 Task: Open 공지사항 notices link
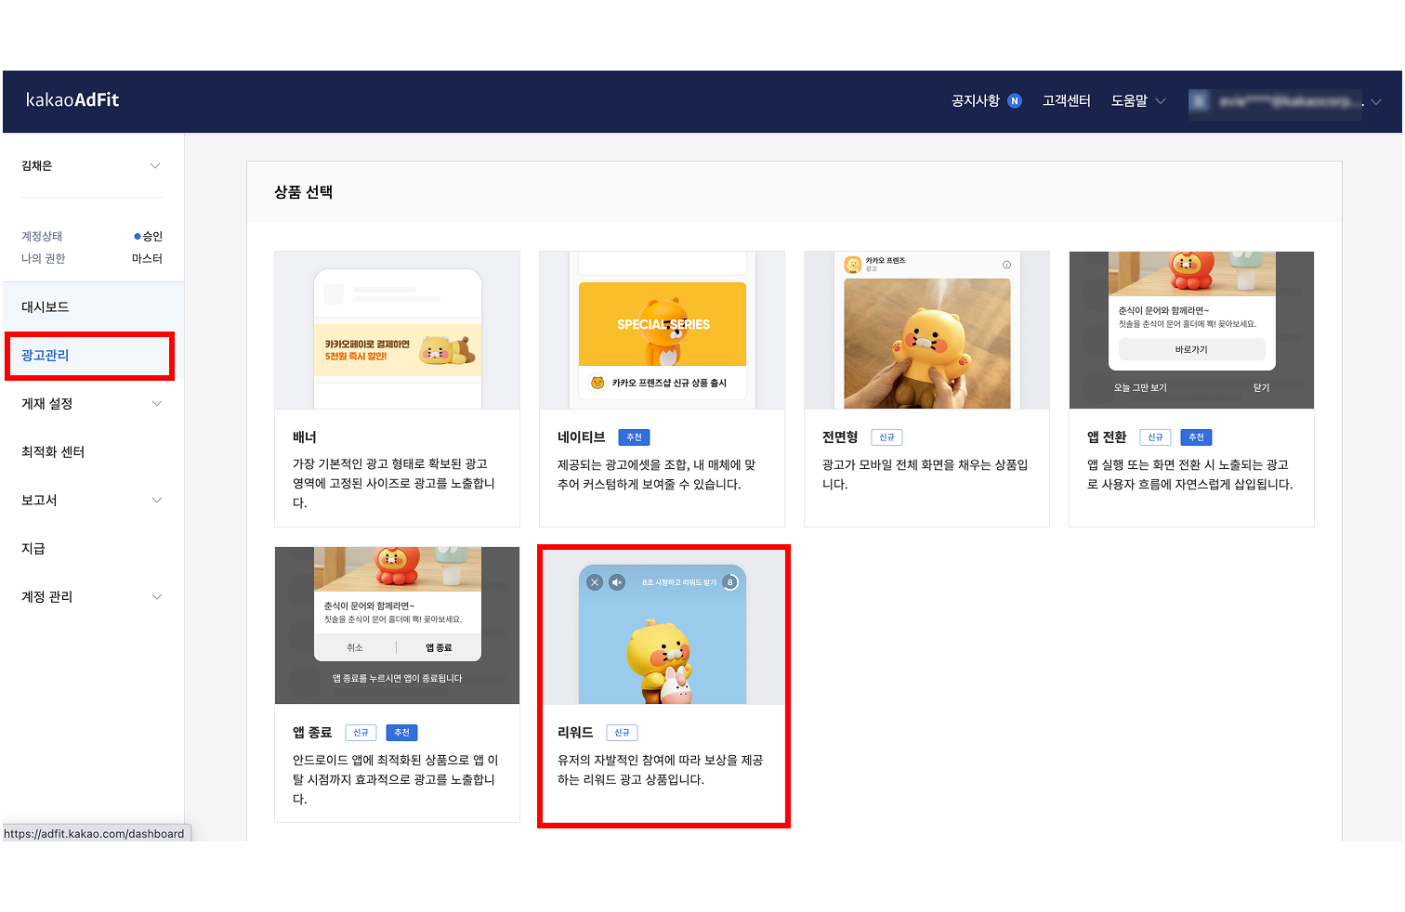pyautogui.click(x=976, y=100)
